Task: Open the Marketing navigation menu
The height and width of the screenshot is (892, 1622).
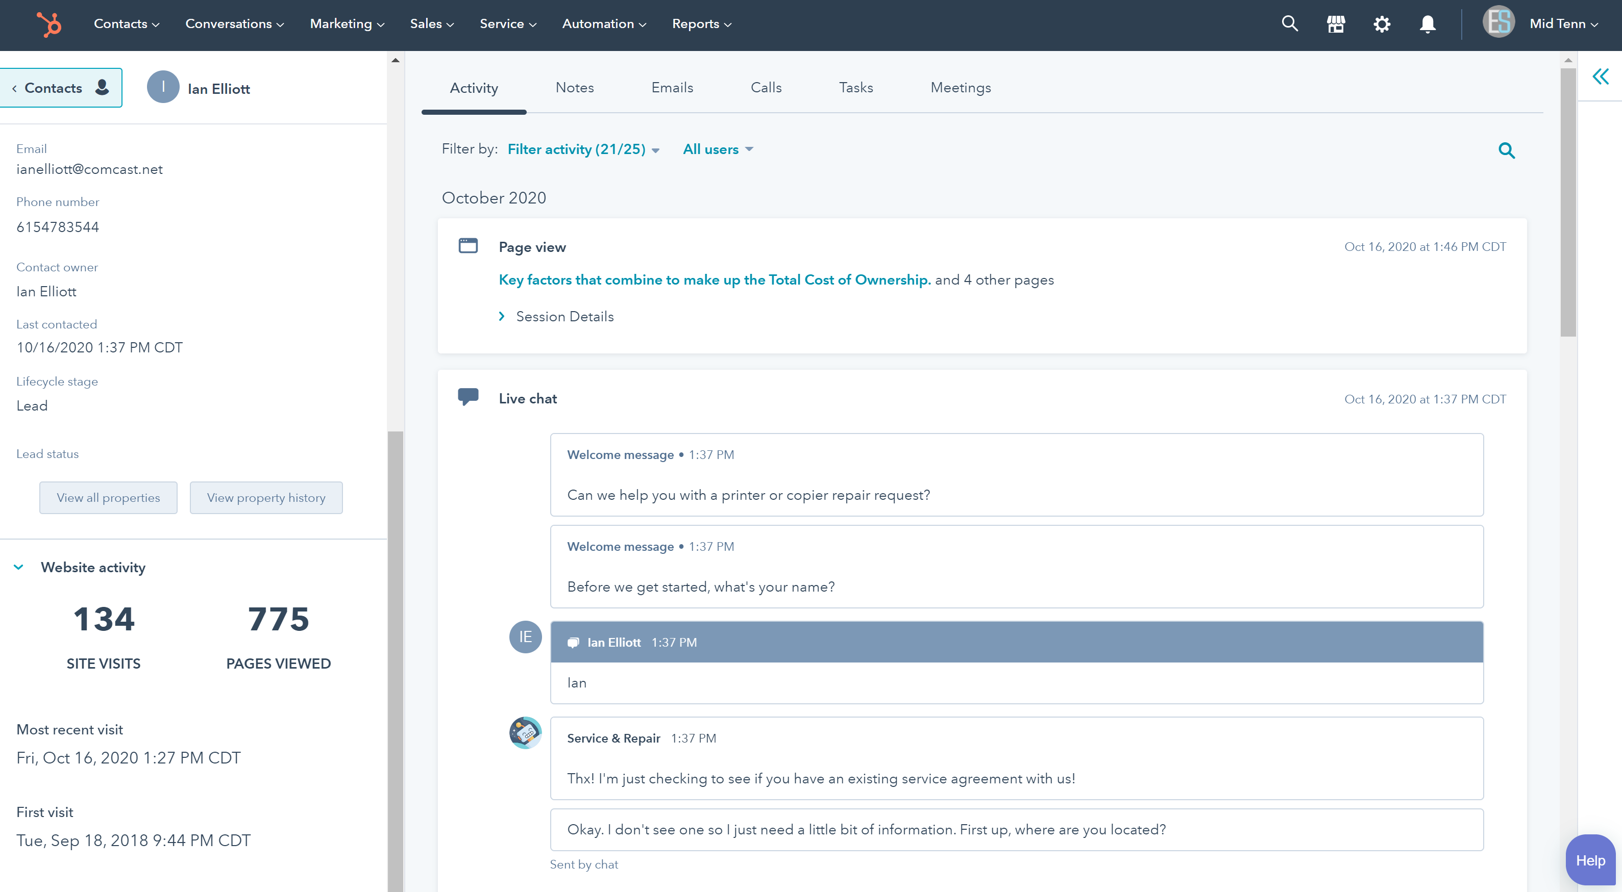Action: point(347,24)
